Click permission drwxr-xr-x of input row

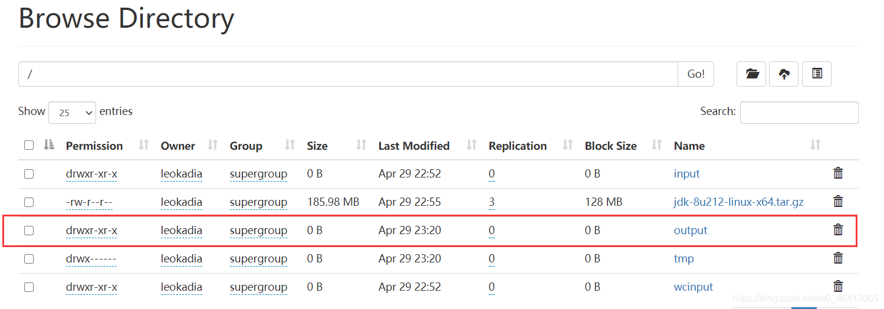91,173
